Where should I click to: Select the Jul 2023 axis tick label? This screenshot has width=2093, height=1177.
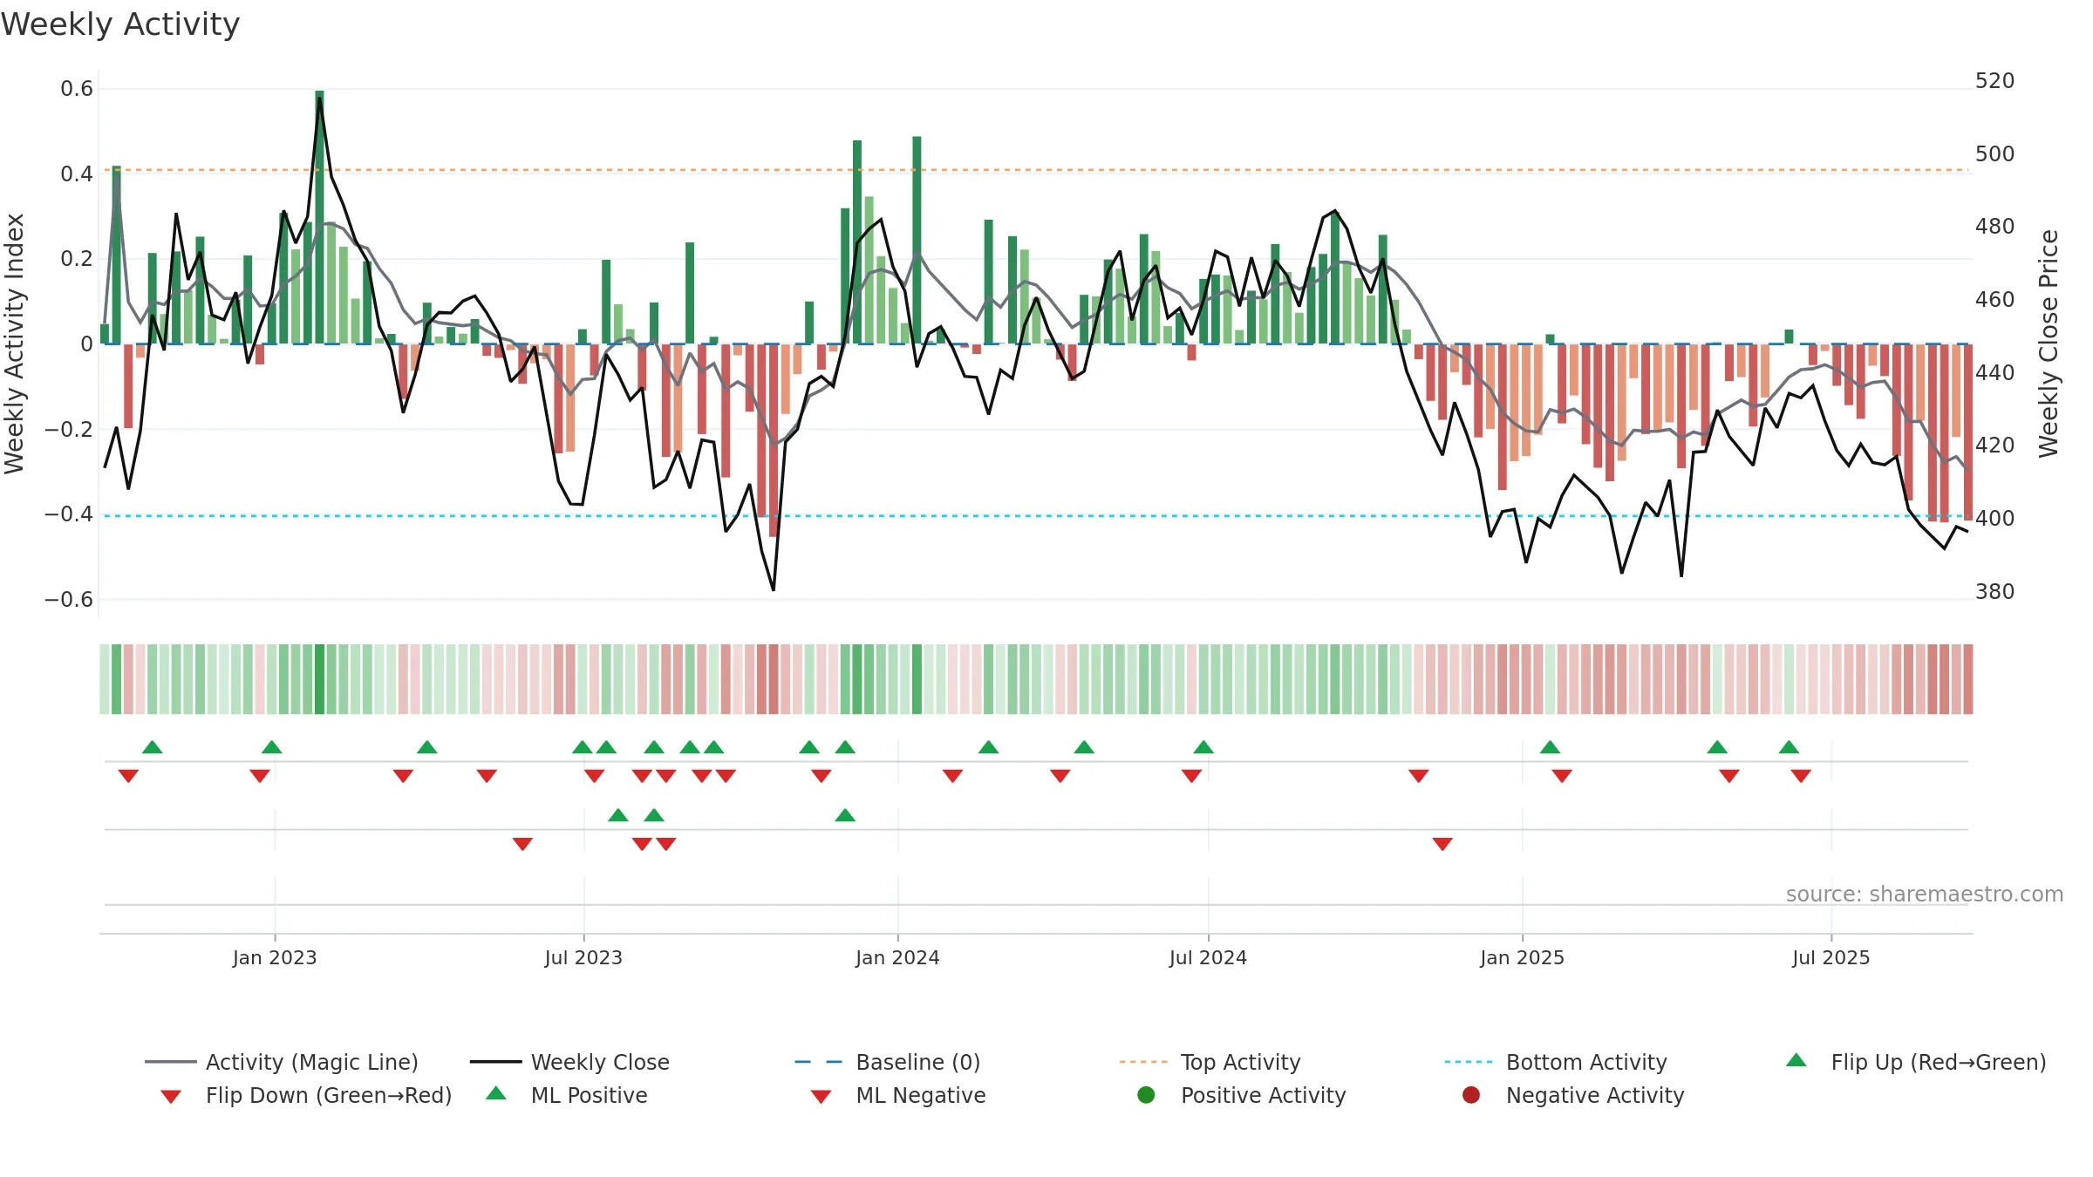point(583,957)
